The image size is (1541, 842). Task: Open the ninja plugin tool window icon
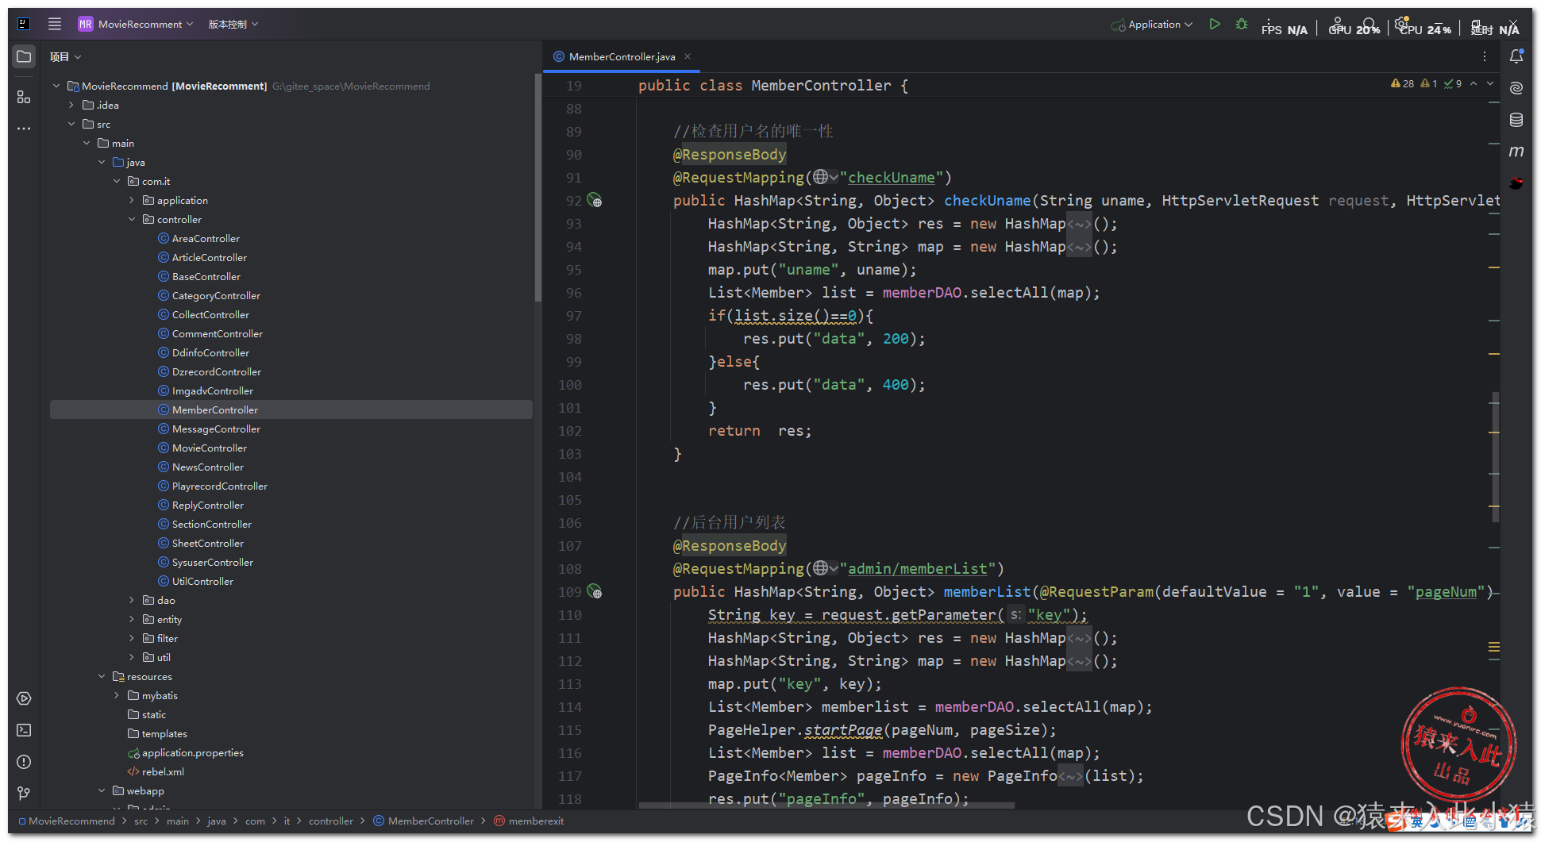click(1516, 183)
